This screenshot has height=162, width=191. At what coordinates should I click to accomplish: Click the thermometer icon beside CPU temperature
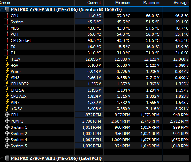click(7, 16)
